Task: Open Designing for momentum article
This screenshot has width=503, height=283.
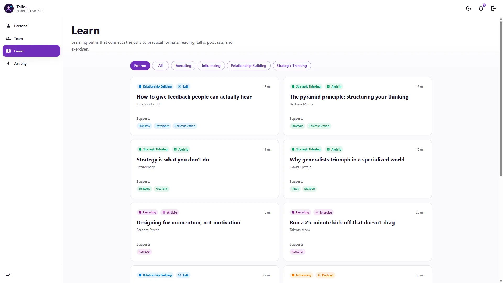Action: 188,222
